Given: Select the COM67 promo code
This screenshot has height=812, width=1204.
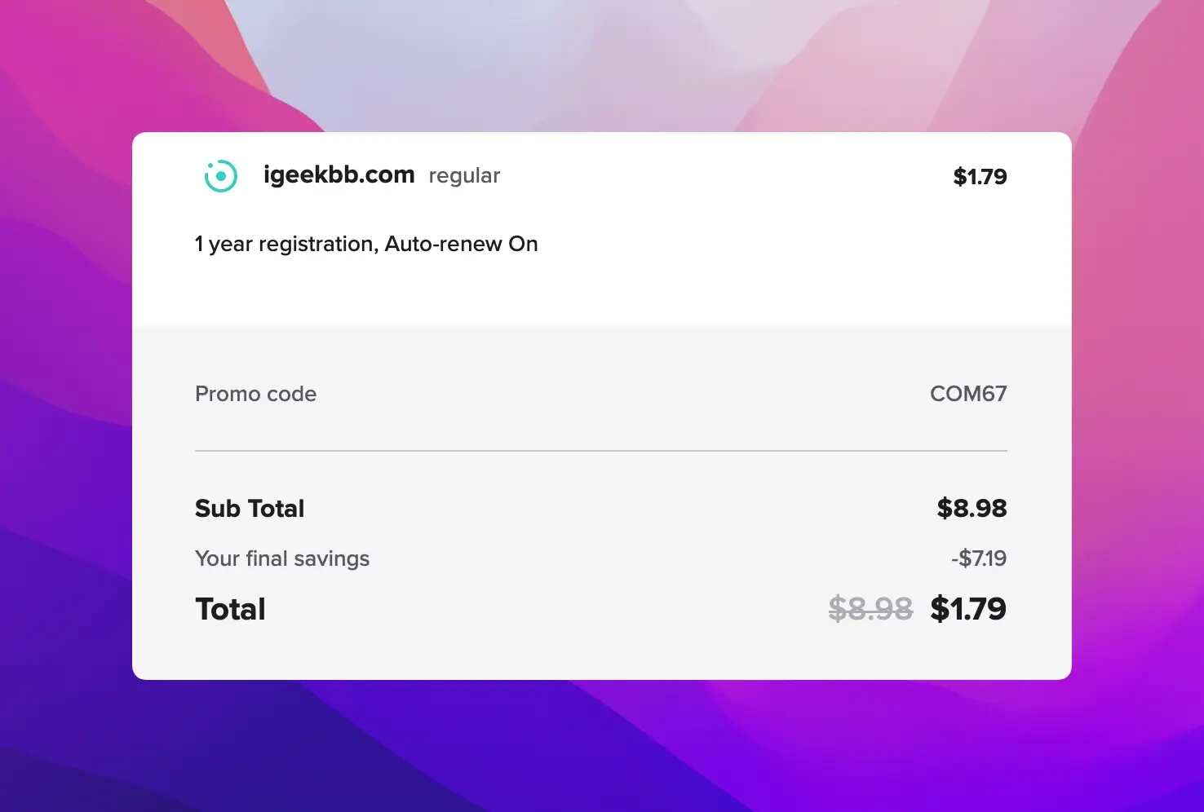Looking at the screenshot, I should pos(968,394).
